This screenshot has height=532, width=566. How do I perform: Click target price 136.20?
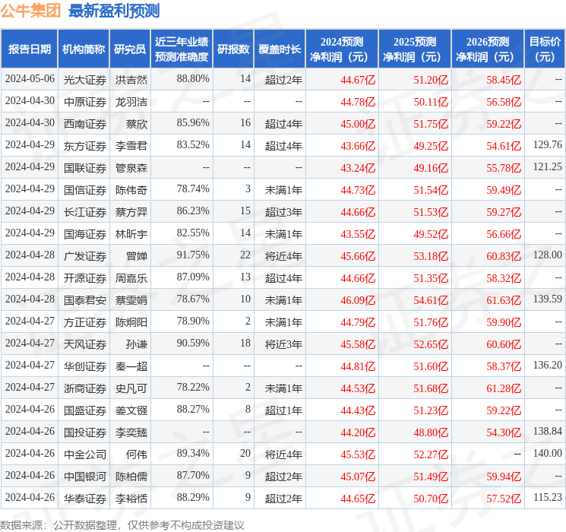(548, 365)
